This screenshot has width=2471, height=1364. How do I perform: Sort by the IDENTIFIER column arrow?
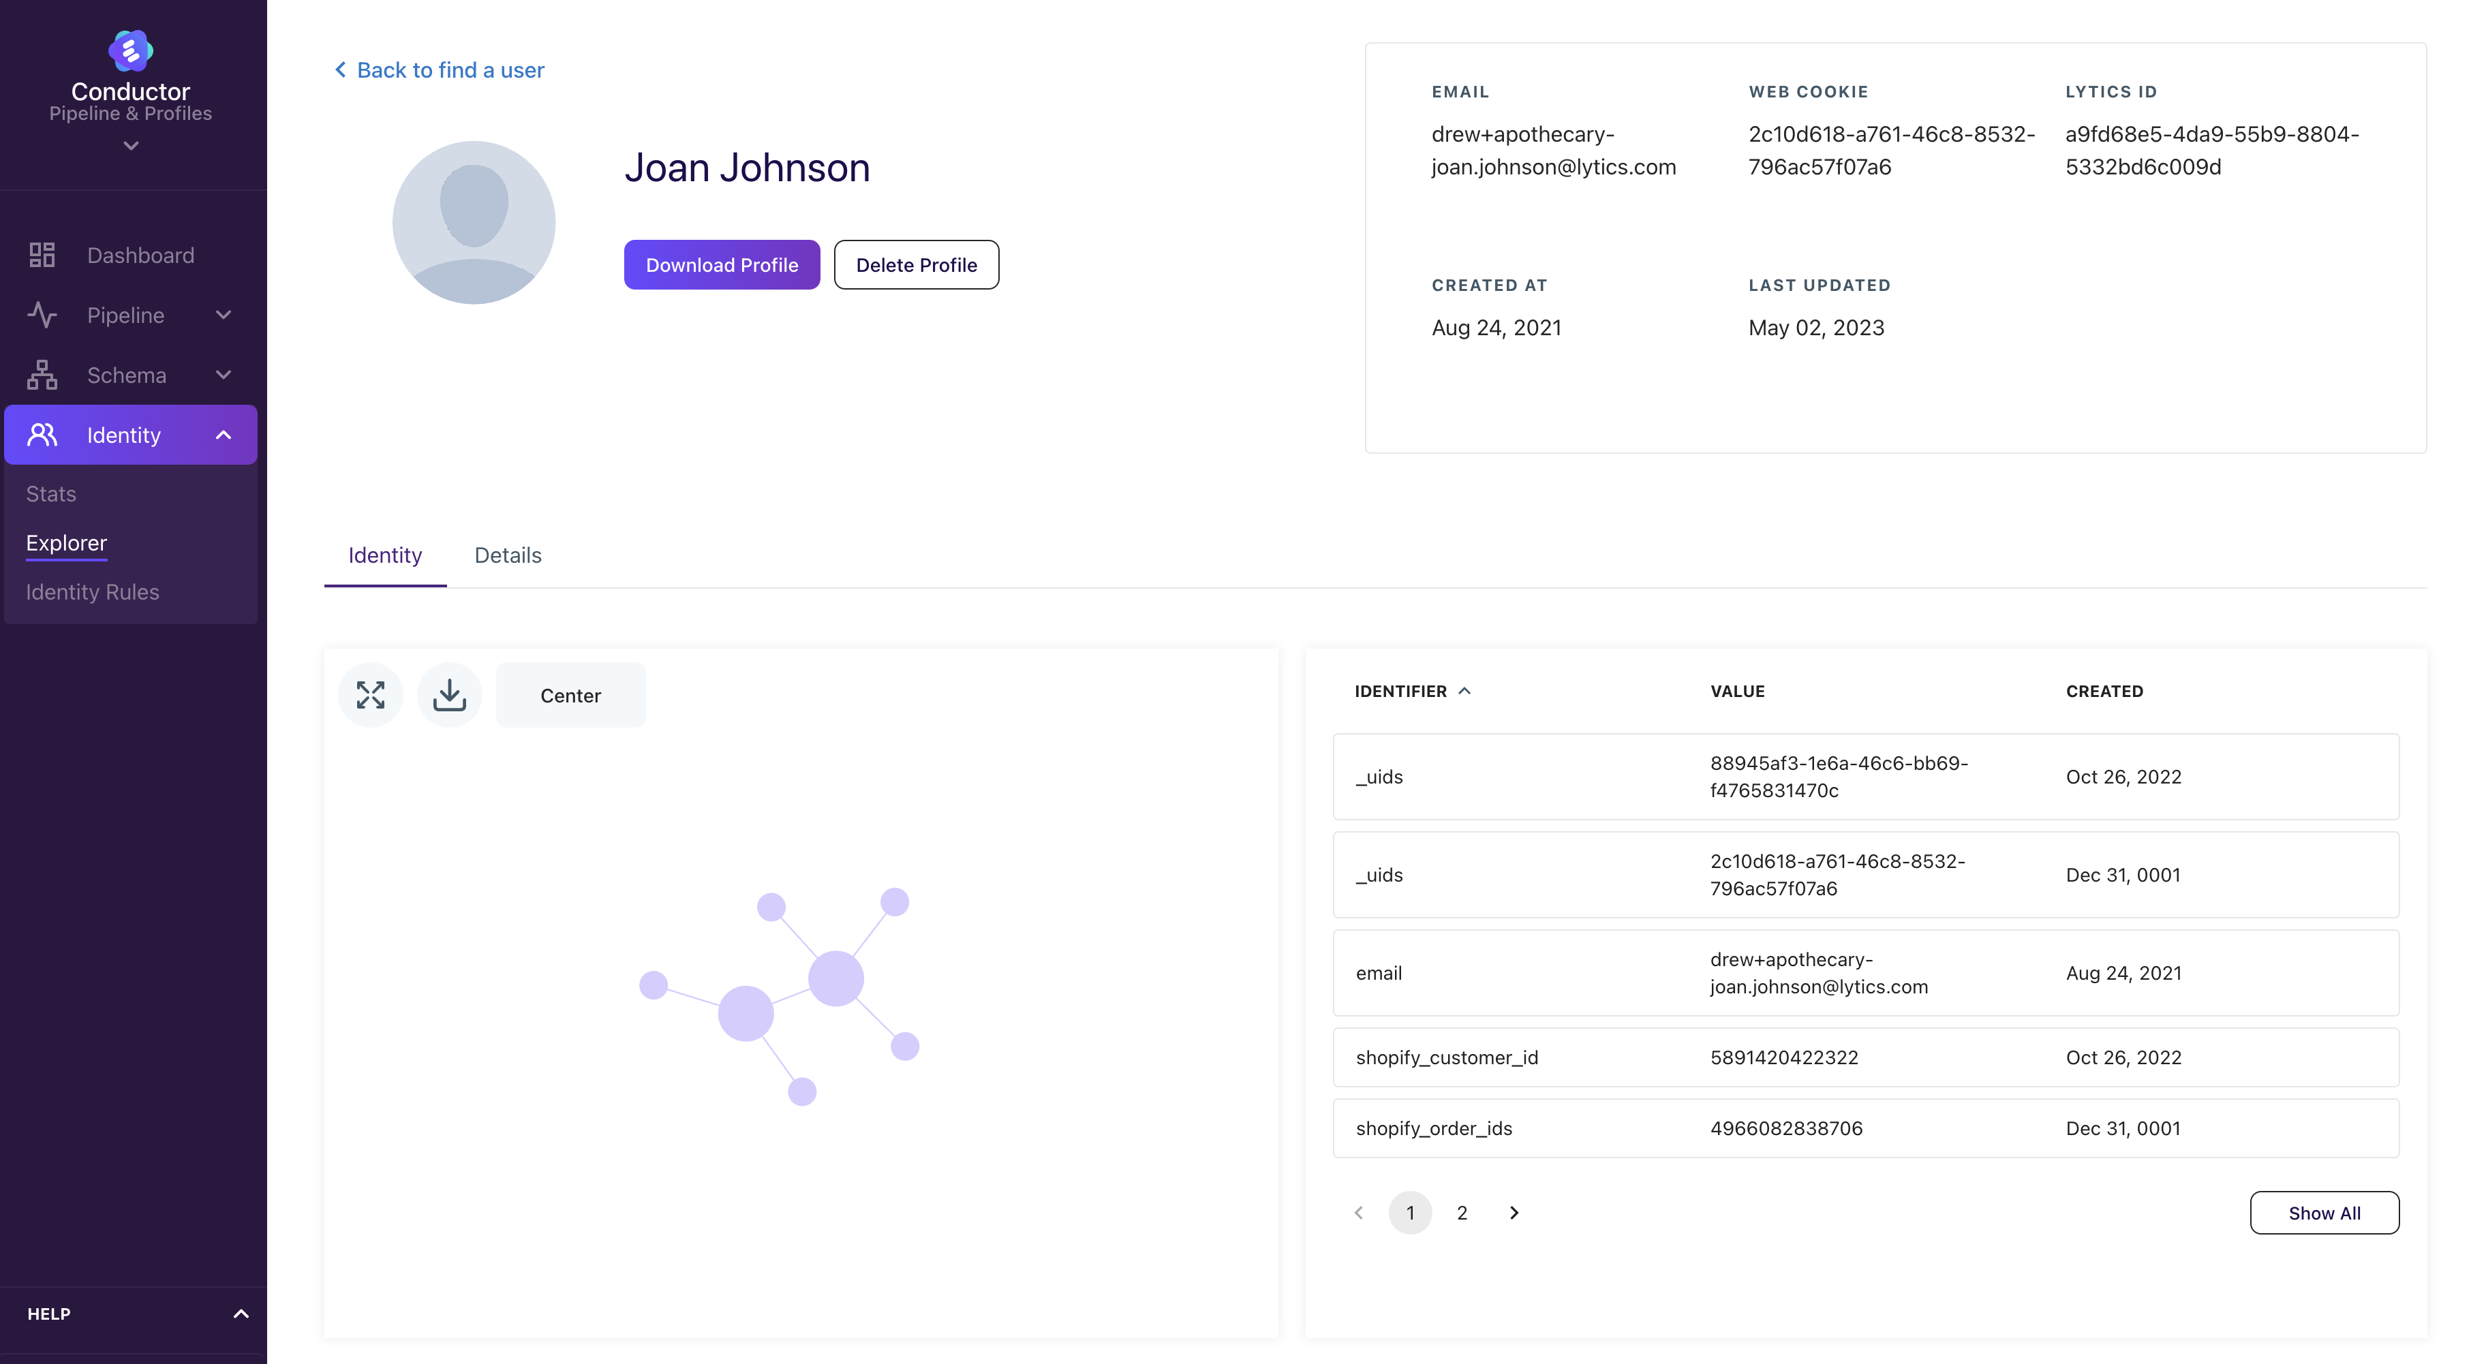[1464, 691]
